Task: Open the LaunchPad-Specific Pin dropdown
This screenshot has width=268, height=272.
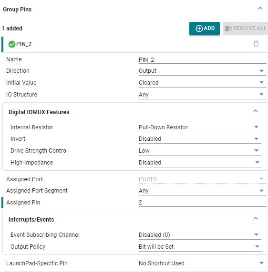Action: coord(203,263)
